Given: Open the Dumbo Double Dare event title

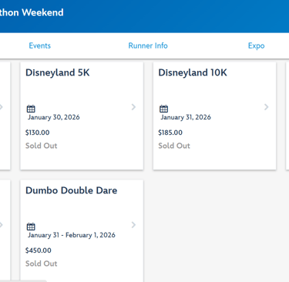Looking at the screenshot, I should (x=72, y=190).
